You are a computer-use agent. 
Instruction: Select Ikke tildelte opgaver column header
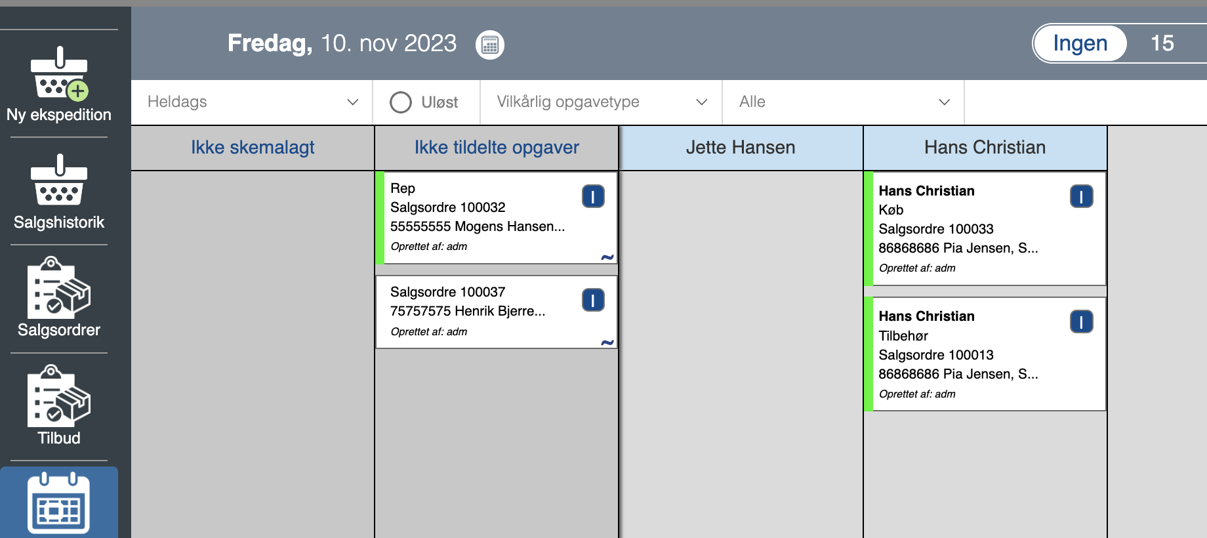[497, 148]
